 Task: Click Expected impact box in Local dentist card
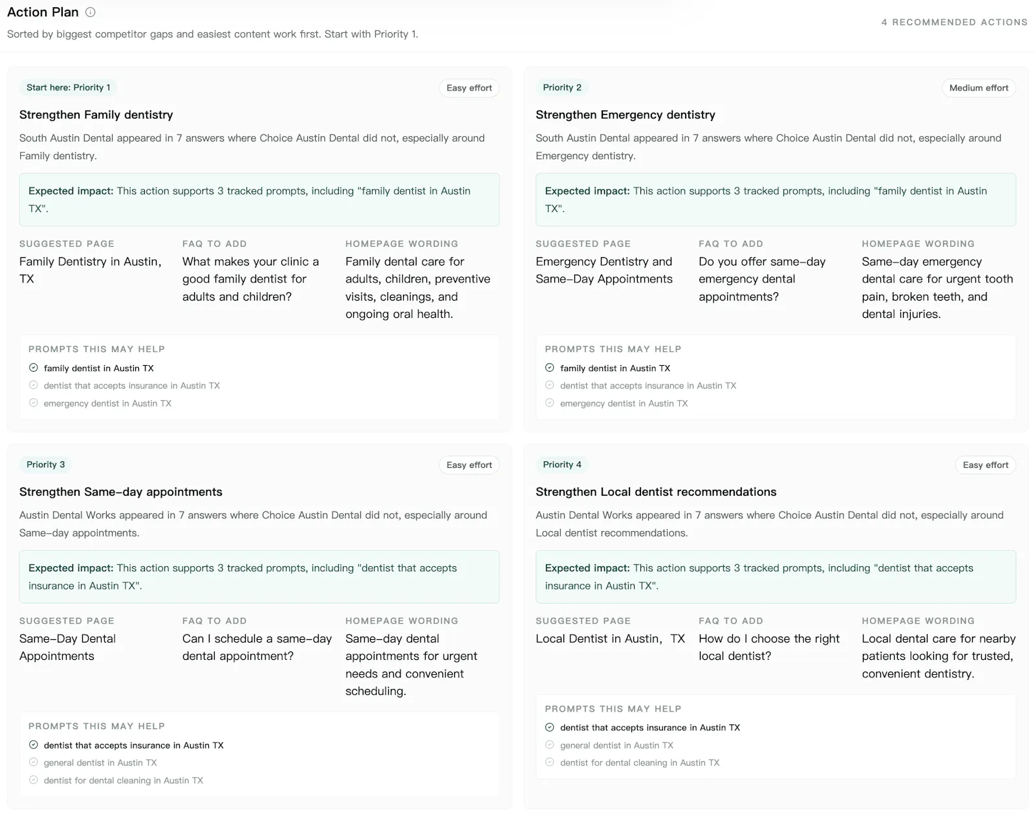776,577
